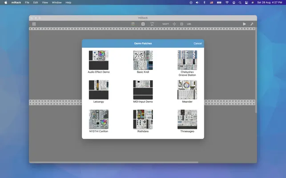Open the Window menu
This screenshot has width=286, height=178.
pyautogui.click(x=57, y=3)
